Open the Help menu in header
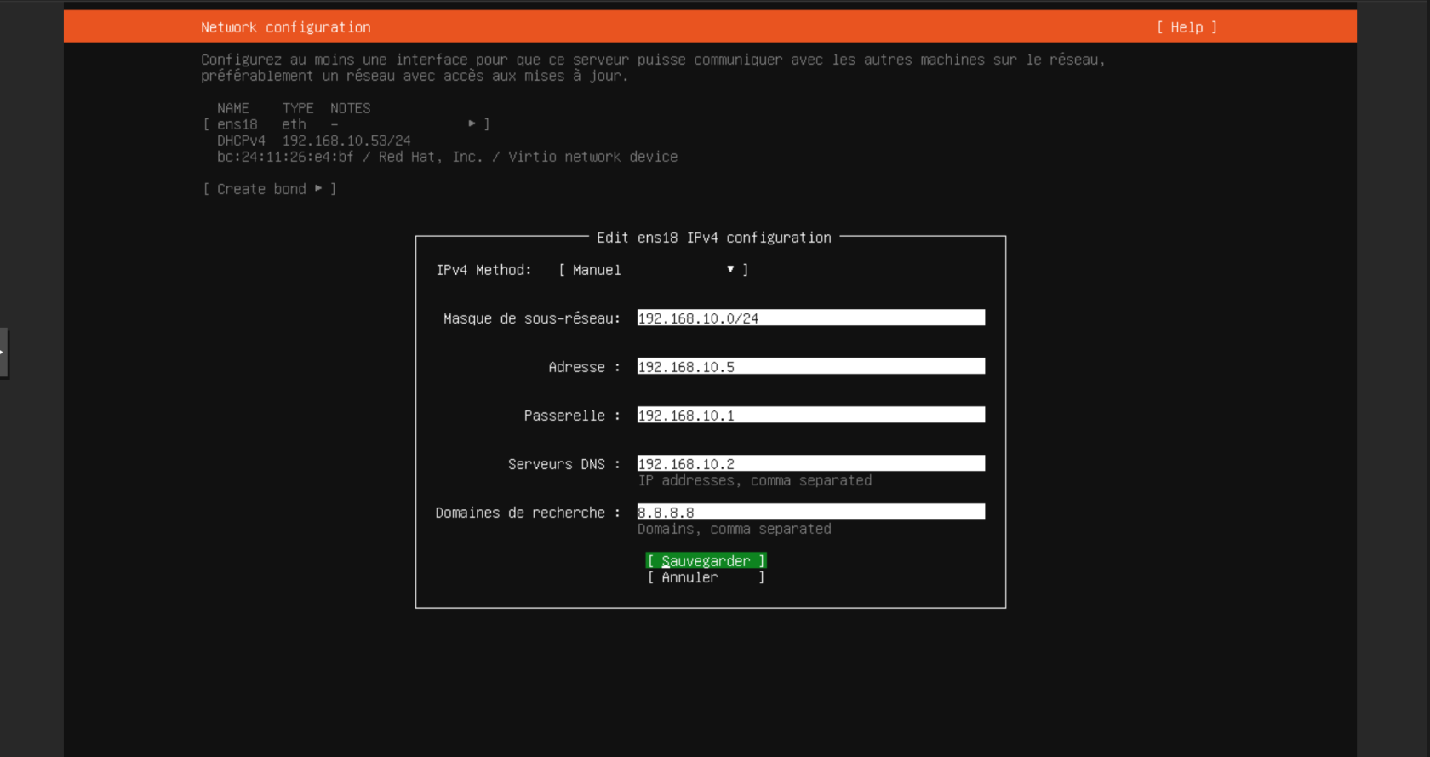The height and width of the screenshot is (757, 1430). pyautogui.click(x=1187, y=27)
